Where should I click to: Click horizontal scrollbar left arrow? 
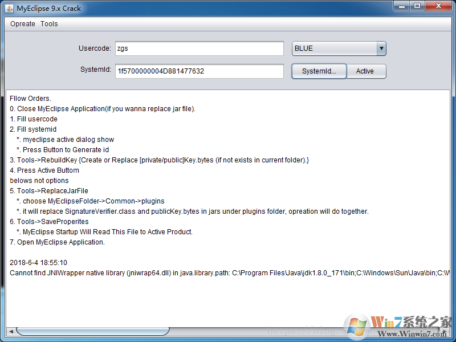click(11, 331)
